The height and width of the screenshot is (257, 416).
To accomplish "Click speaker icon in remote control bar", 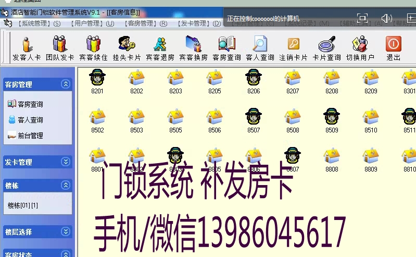I will [386, 18].
